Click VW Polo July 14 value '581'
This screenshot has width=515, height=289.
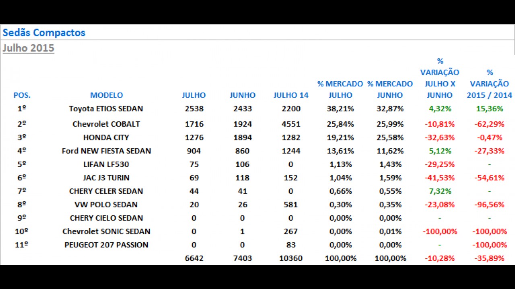pyautogui.click(x=291, y=205)
